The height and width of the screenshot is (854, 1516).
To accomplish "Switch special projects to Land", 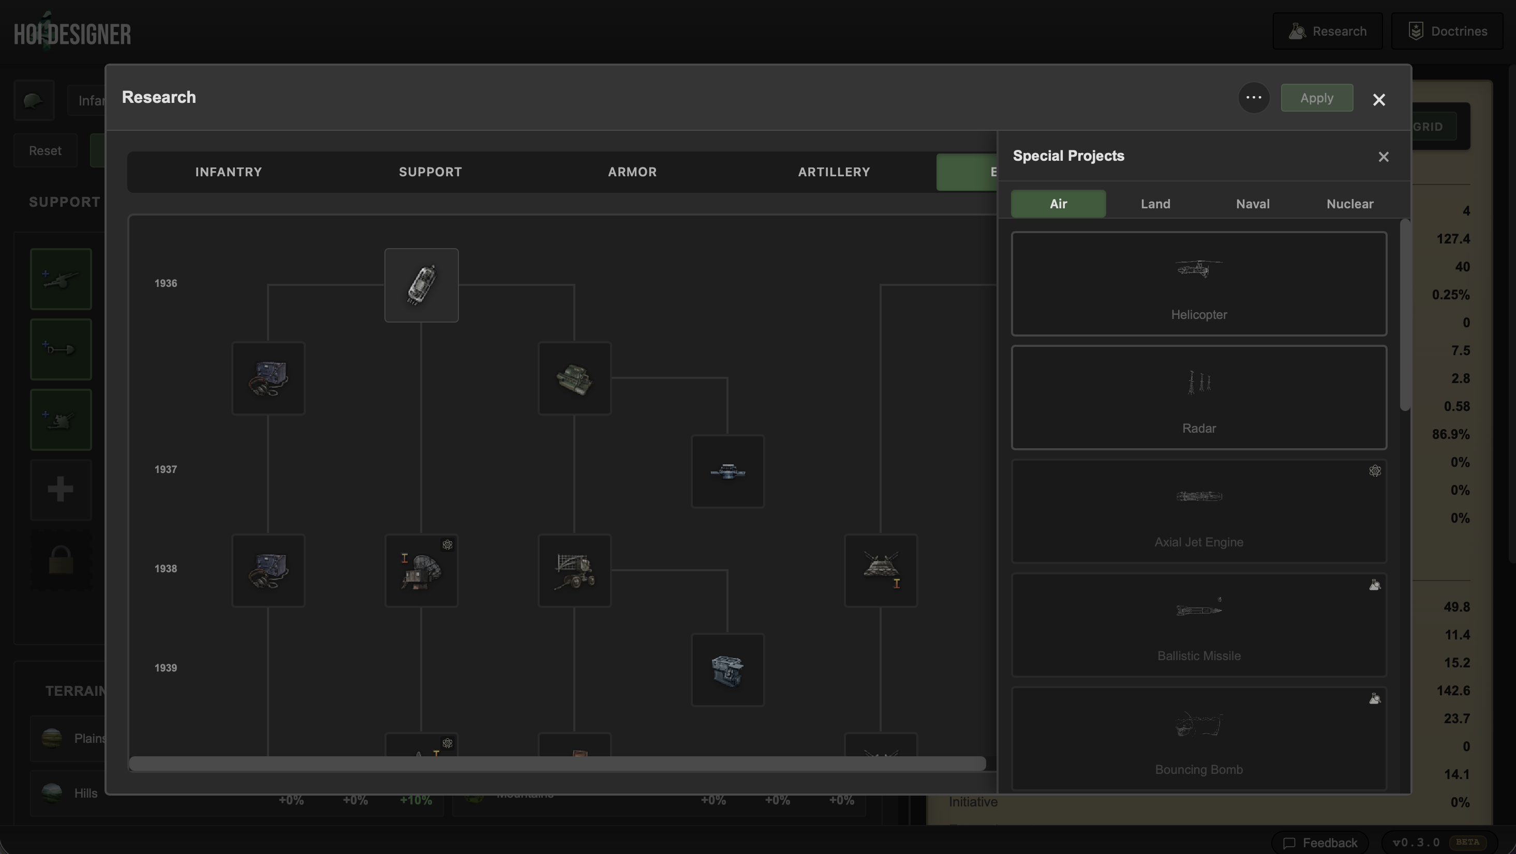I will point(1155,204).
